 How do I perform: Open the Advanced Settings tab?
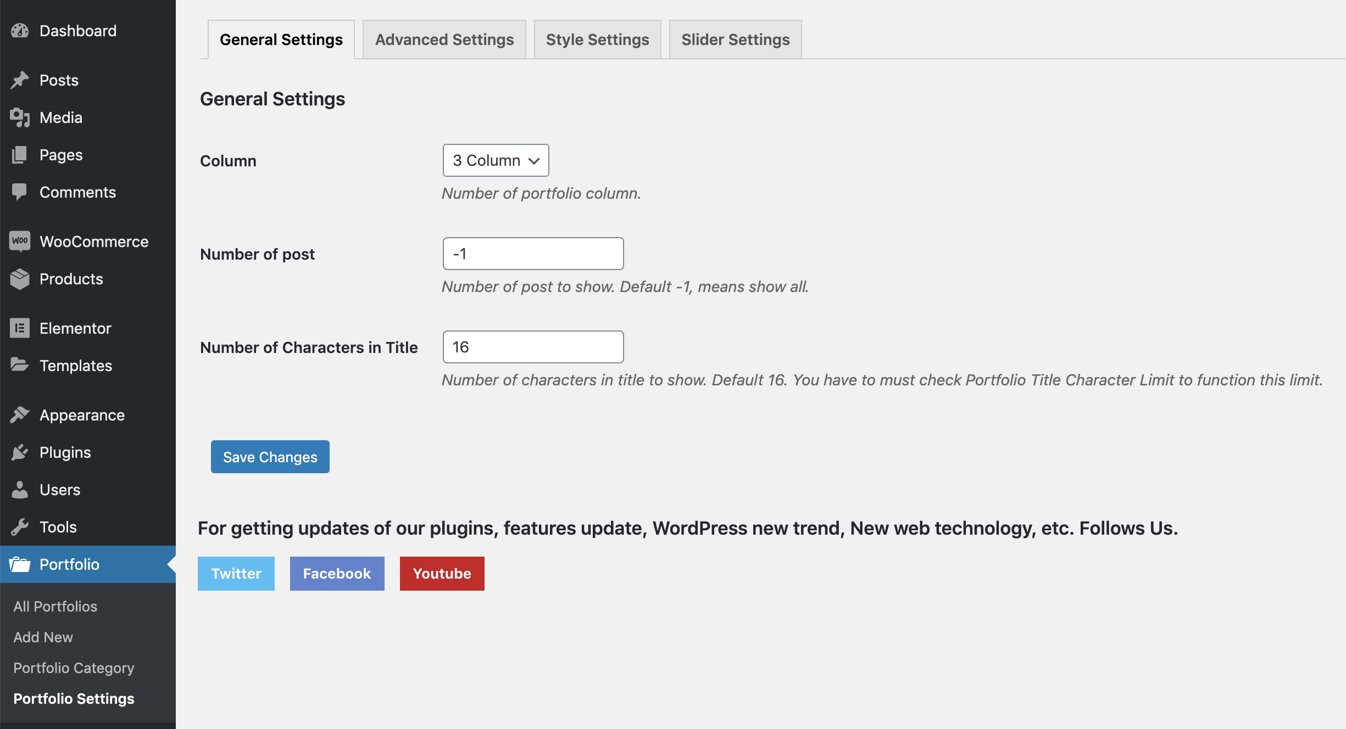pyautogui.click(x=445, y=38)
